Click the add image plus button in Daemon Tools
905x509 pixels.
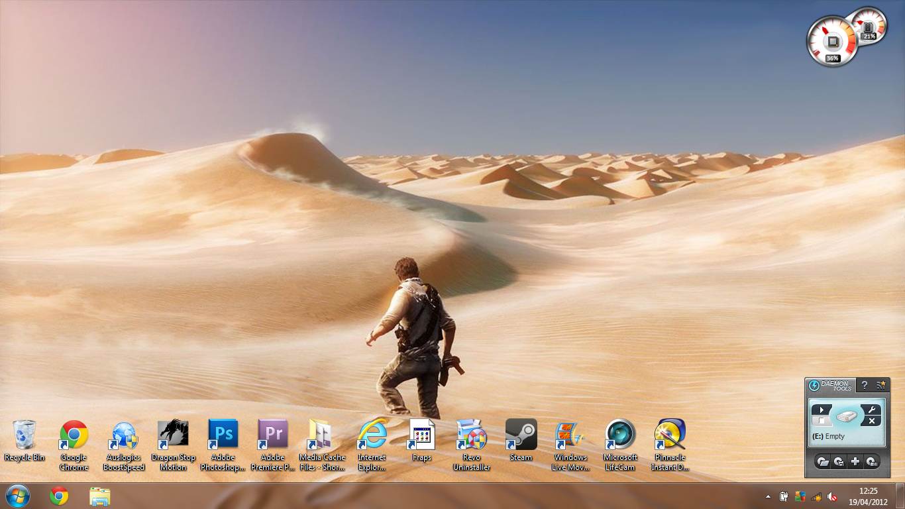tap(855, 462)
